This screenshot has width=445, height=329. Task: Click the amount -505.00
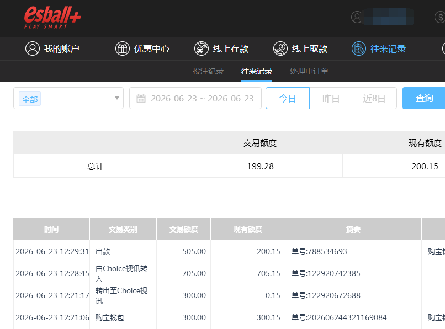pyautogui.click(x=193, y=251)
